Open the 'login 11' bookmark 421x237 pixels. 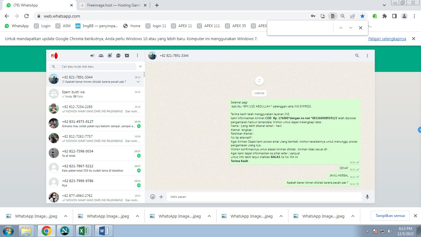point(156,26)
